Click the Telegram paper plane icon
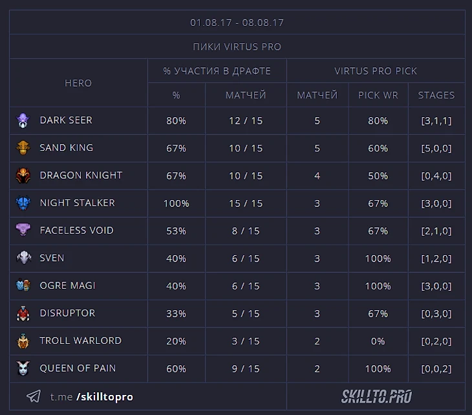Image resolution: width=472 pixels, height=415 pixels. click(x=34, y=396)
